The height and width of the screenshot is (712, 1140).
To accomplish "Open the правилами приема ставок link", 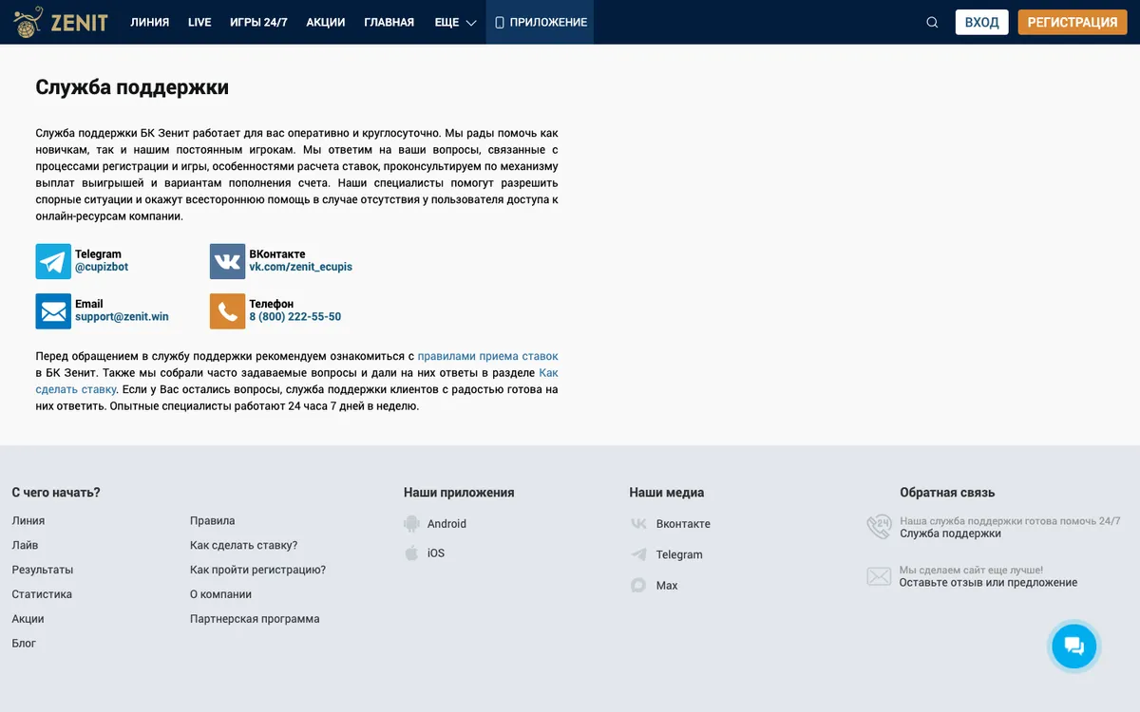I will point(488,356).
